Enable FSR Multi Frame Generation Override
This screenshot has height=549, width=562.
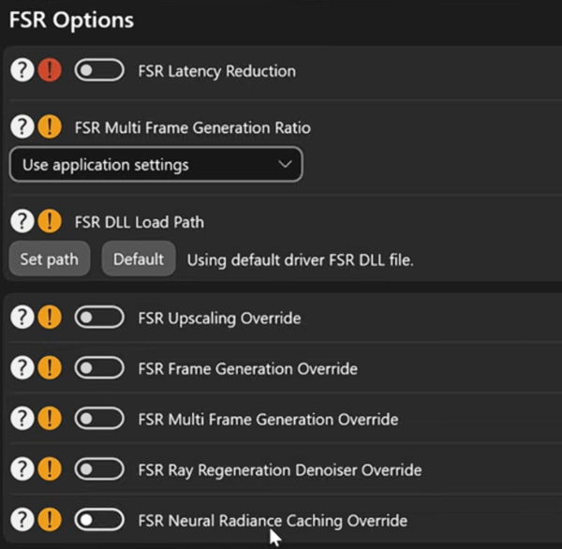pyautogui.click(x=99, y=418)
